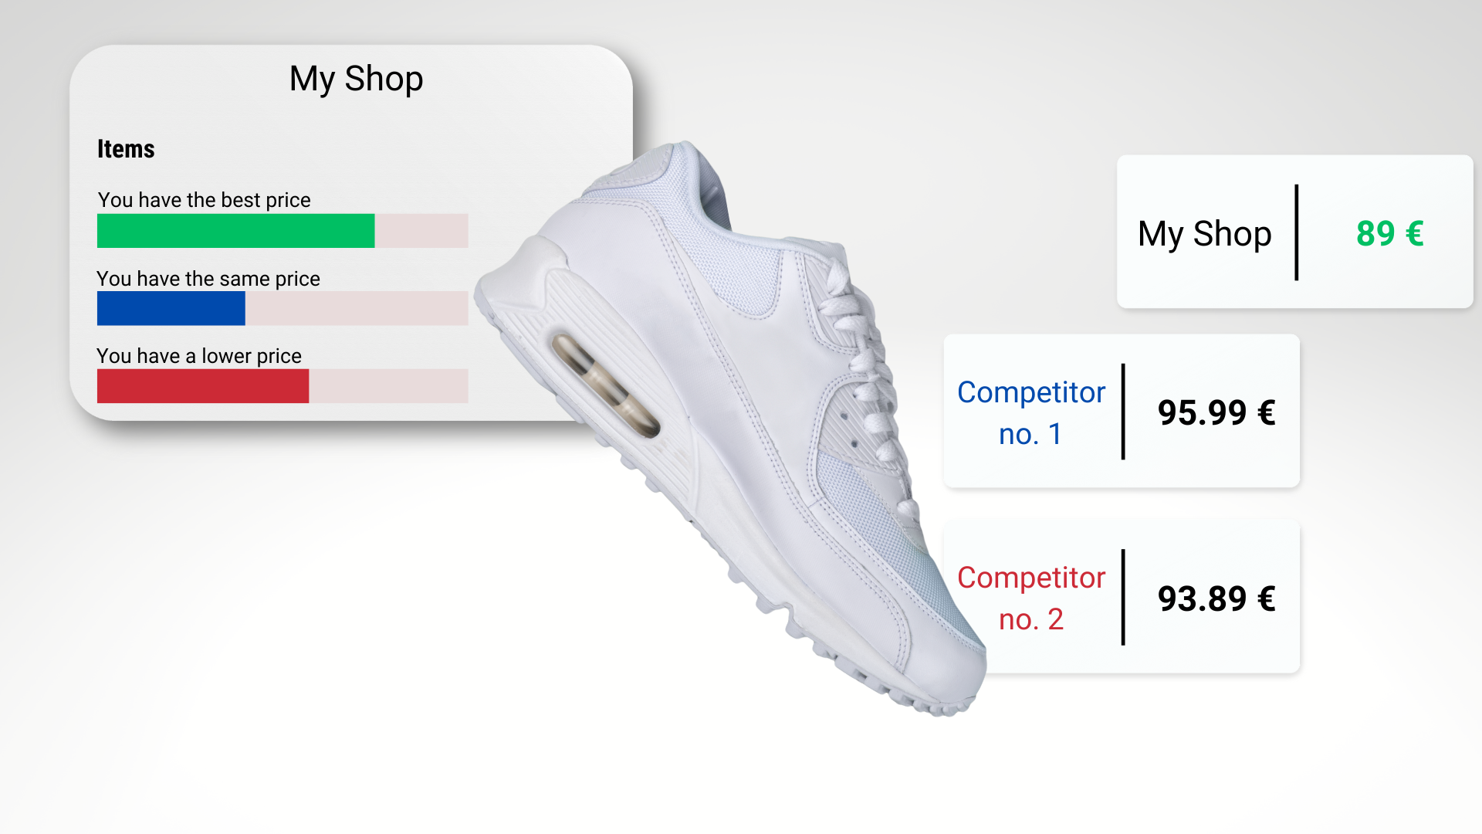The width and height of the screenshot is (1482, 834).
Task: Click the sneaker's air cushion window
Action: click(607, 385)
